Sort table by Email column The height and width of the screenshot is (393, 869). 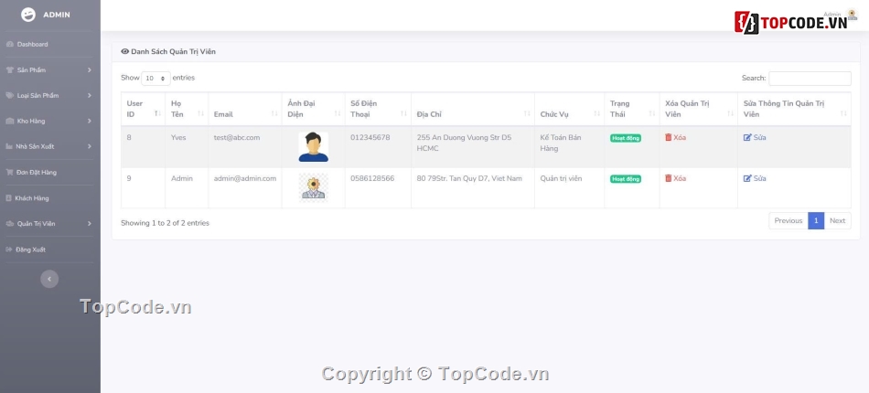tap(245, 109)
